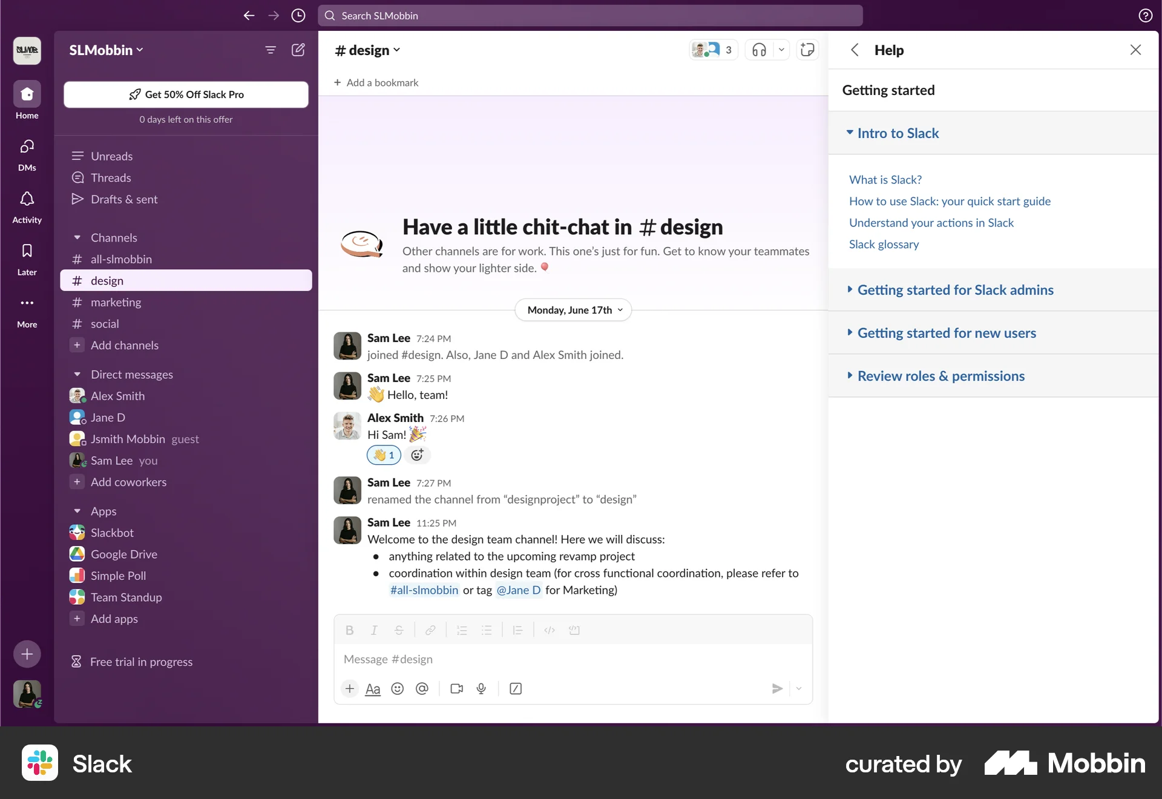Collapse the Direct messages section
Viewport: 1162px width, 799px height.
pos(76,374)
